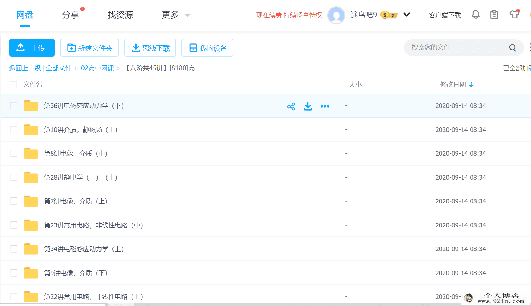The height and width of the screenshot is (306, 531).
Task: Check the box for 第23讲常用电路，非线性电路（中）
Action: 13,225
